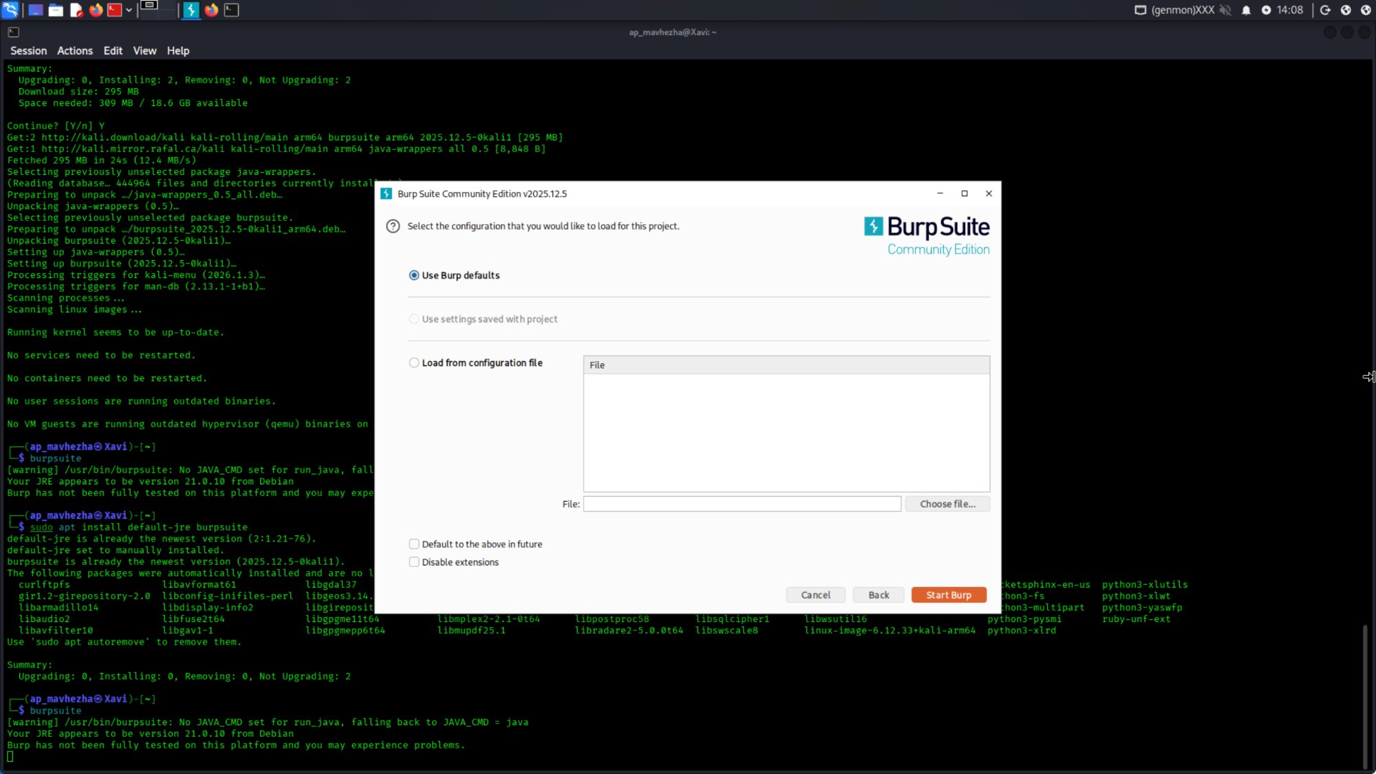Focus the Burp Suite taskbar button
The height and width of the screenshot is (774, 1376).
(x=191, y=10)
